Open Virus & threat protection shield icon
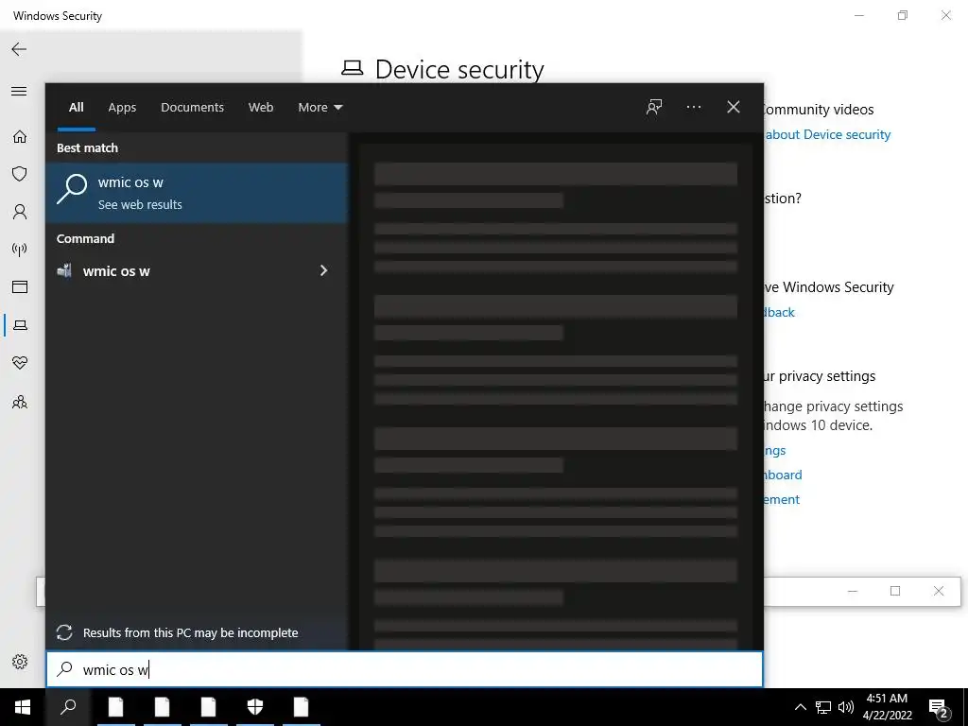This screenshot has width=968, height=726. [x=20, y=174]
